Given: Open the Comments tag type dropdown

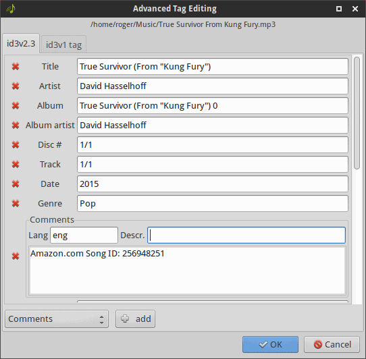Looking at the screenshot, I should coord(57,319).
